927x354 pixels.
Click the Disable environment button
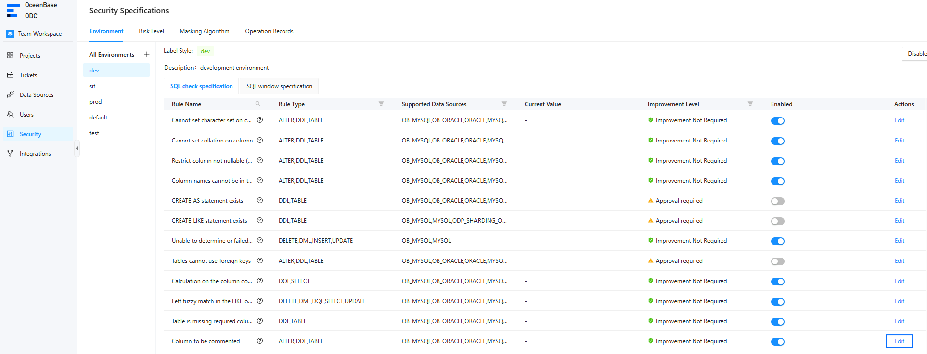[x=915, y=54]
